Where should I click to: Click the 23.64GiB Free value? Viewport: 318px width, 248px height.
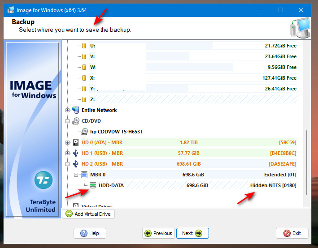pyautogui.click(x=281, y=56)
